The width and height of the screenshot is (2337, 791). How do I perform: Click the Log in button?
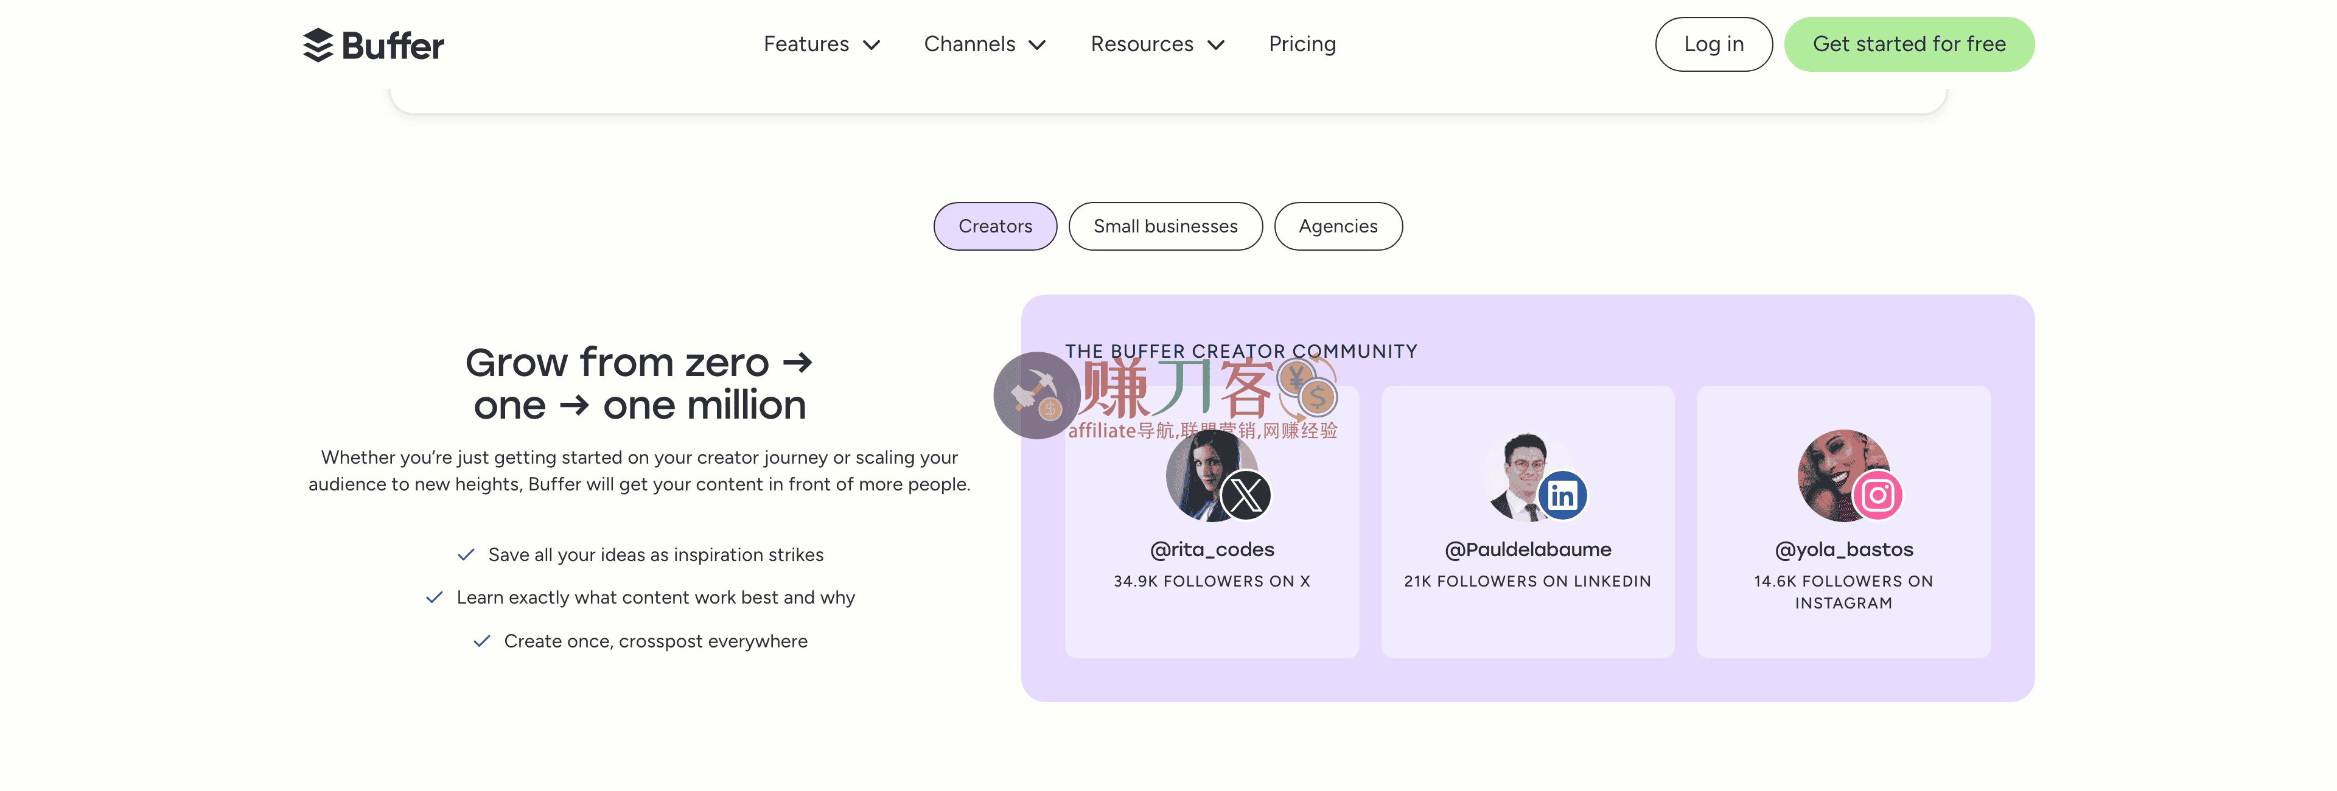pyautogui.click(x=1713, y=44)
